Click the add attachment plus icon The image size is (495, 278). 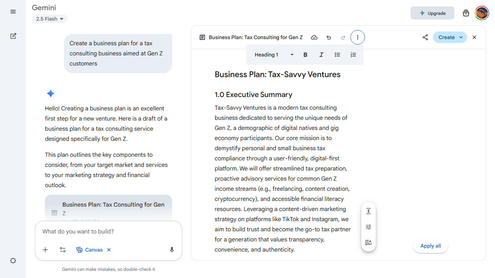point(45,250)
